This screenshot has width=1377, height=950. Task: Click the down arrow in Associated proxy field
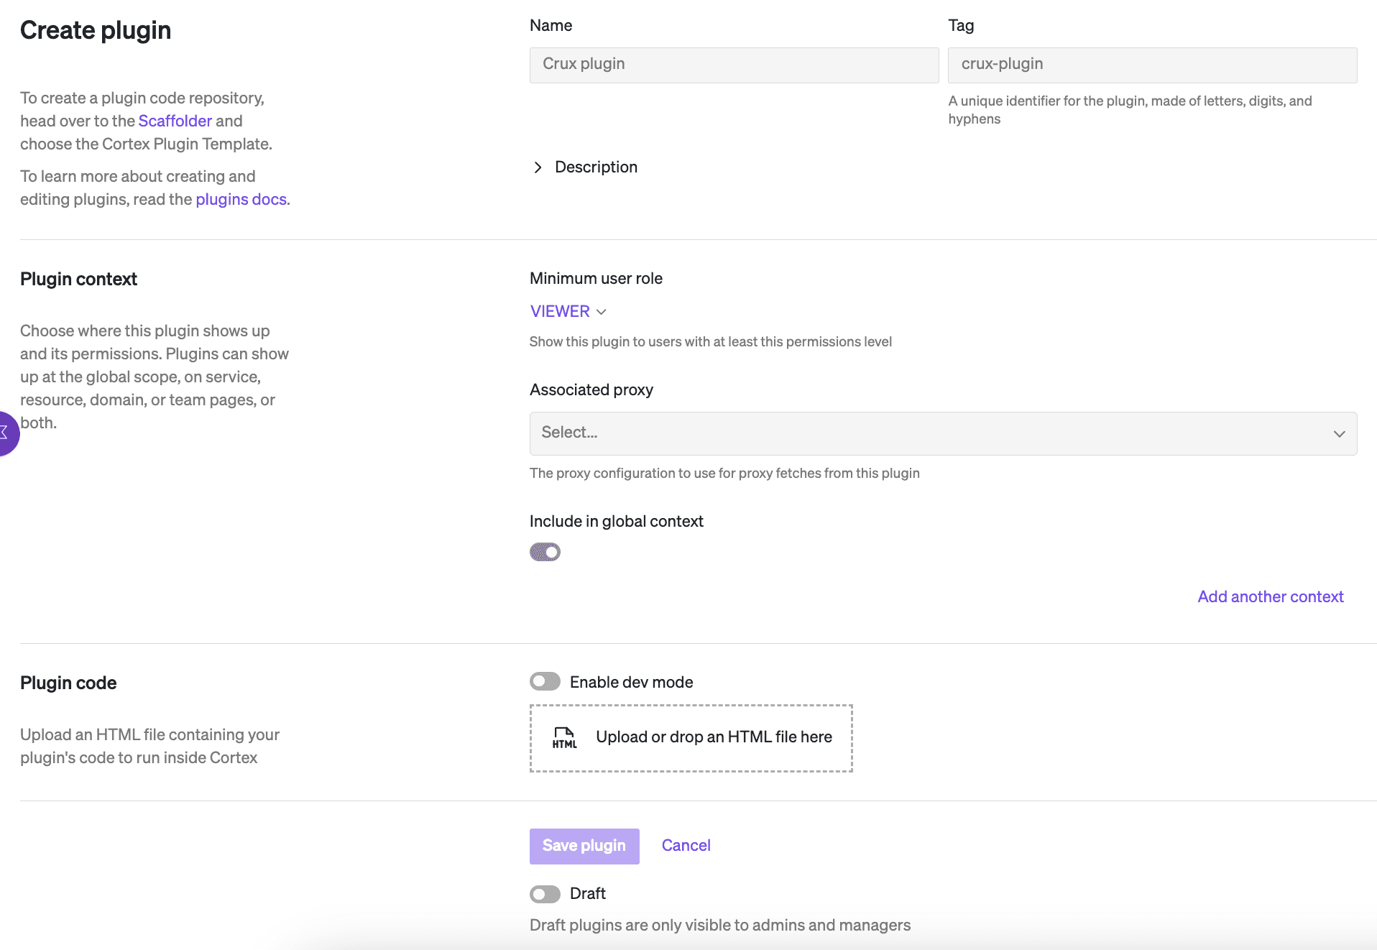coord(1339,433)
